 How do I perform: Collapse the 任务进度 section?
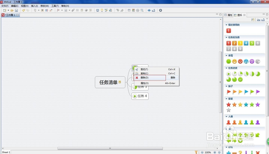point(226,68)
